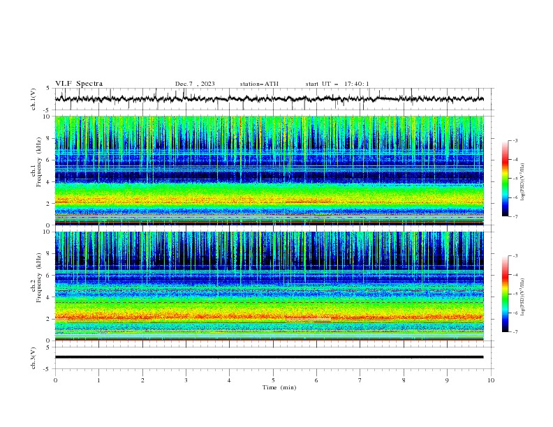Viewport: 553px width, 427px height.
Task: Click time axis tick label "7"
Action: point(360,380)
